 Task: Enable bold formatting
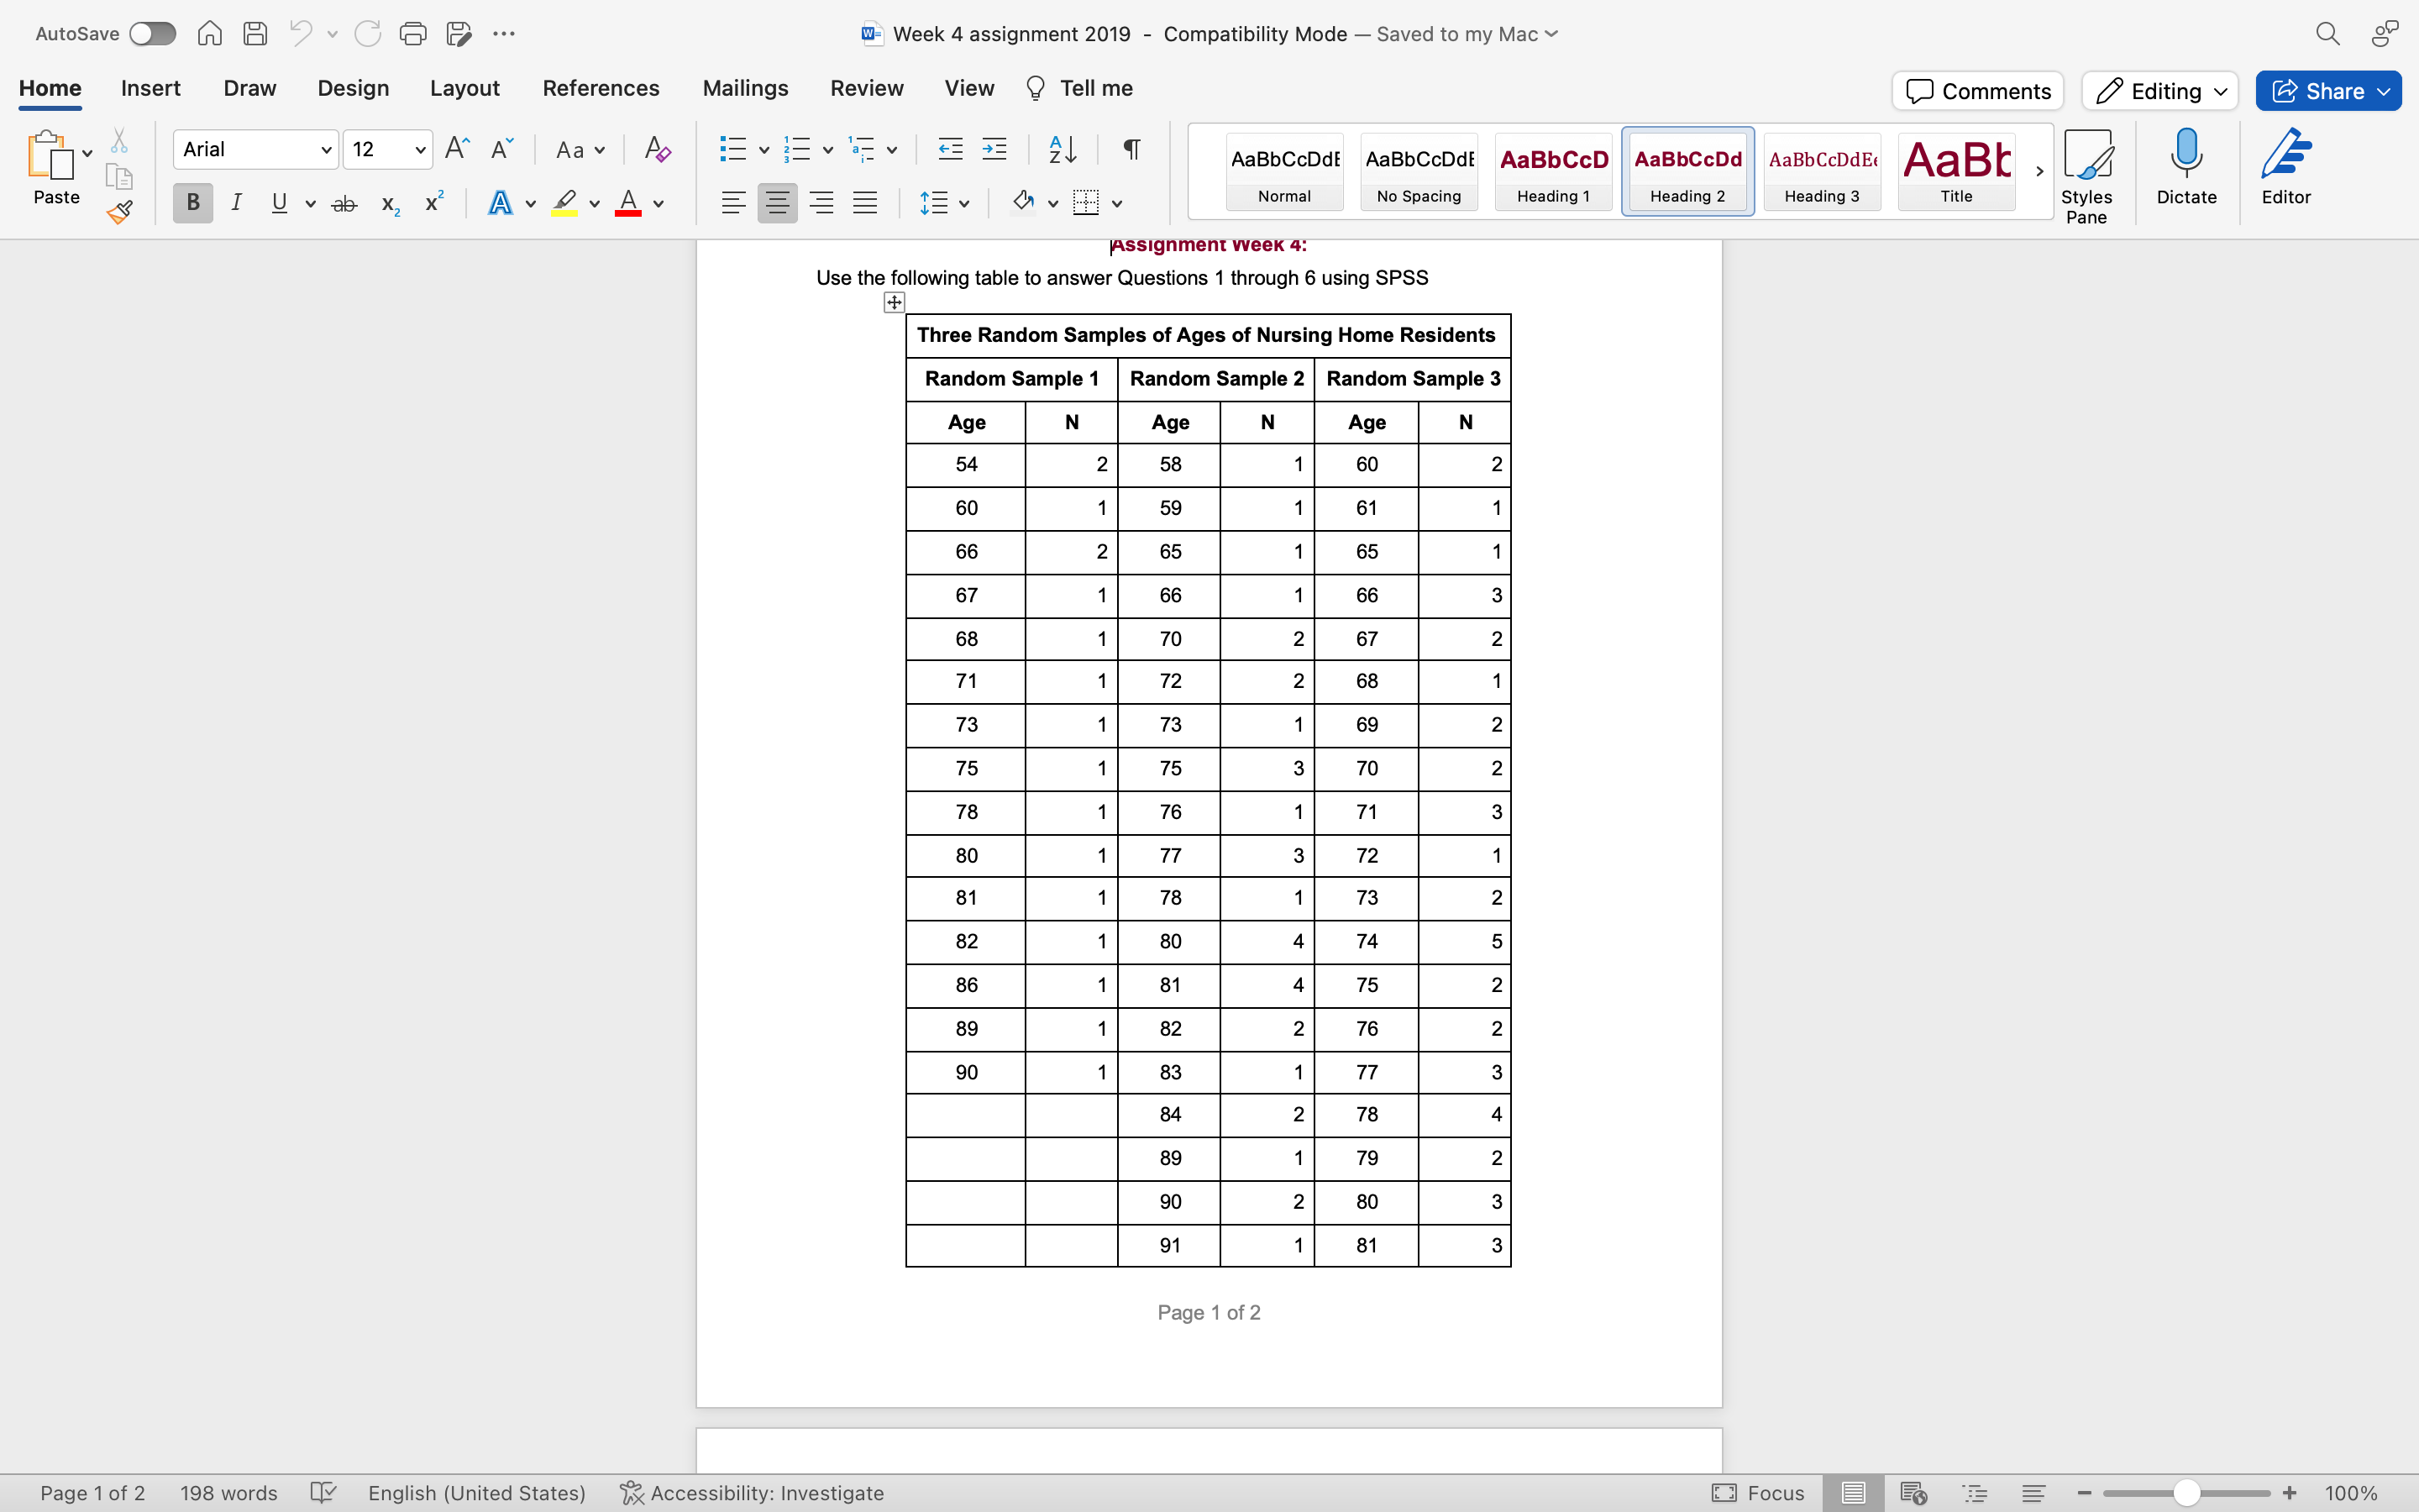192,203
